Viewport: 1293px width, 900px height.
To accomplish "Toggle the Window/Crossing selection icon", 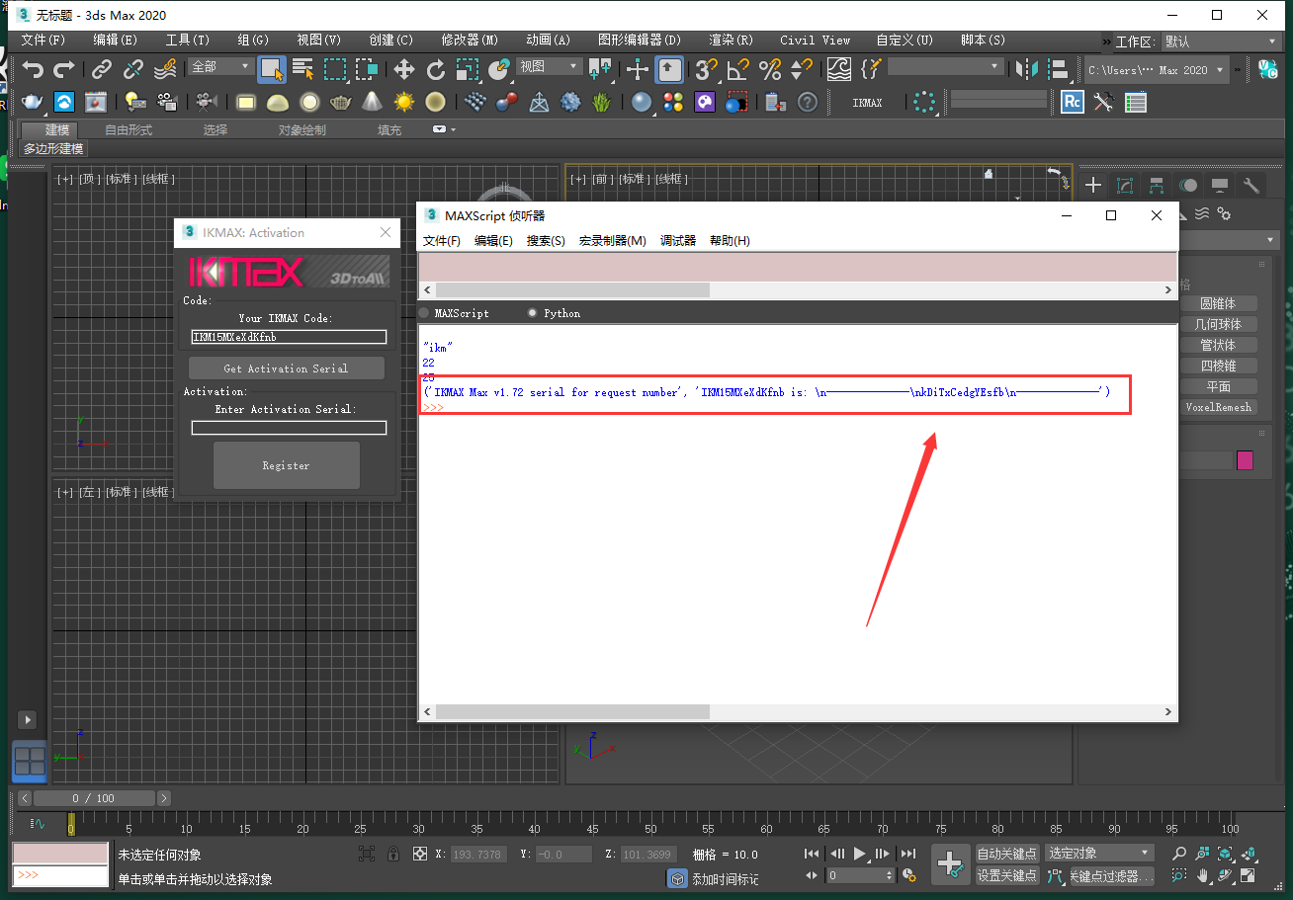I will point(367,69).
